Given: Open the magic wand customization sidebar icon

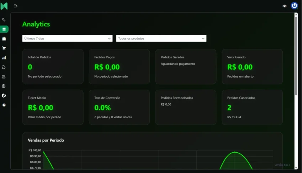Looking at the screenshot, I should coord(4,95).
